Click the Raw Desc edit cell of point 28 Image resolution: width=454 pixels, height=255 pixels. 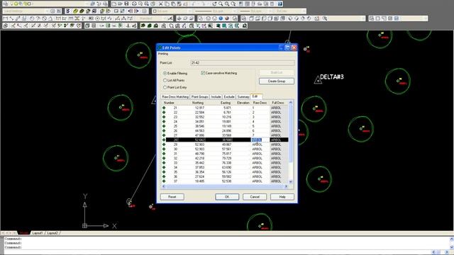[x=260, y=140]
